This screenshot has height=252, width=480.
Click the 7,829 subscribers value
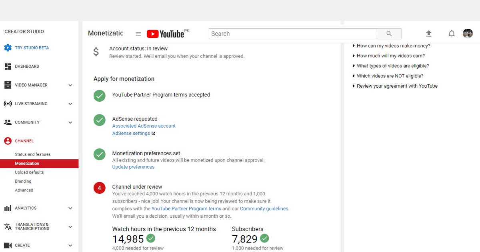tap(245, 239)
